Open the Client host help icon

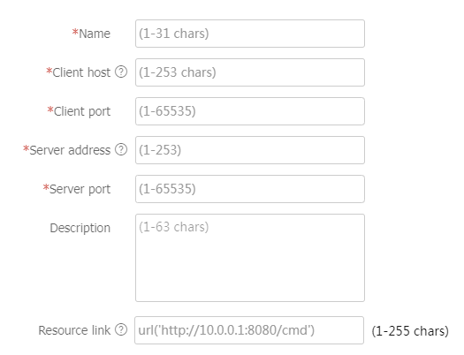(x=121, y=72)
